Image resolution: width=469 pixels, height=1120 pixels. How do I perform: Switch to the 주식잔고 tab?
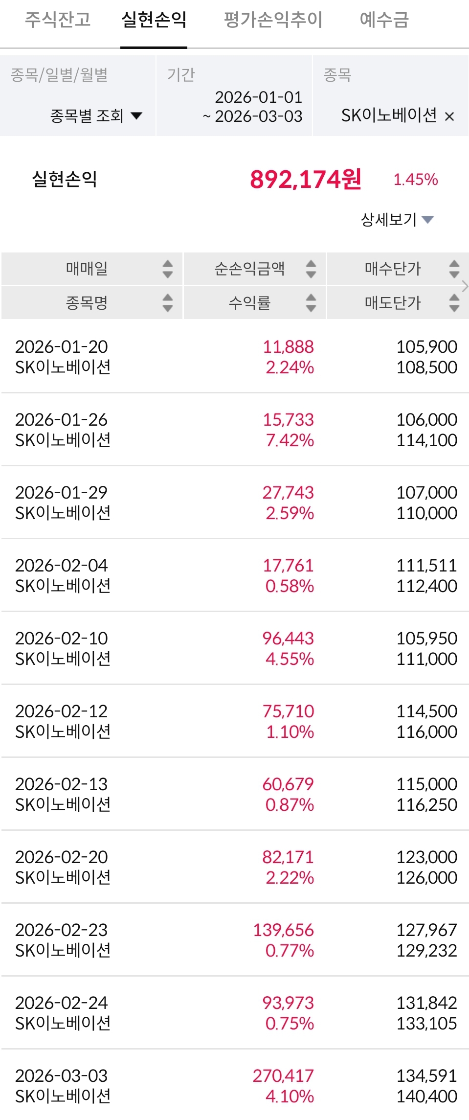point(58,20)
